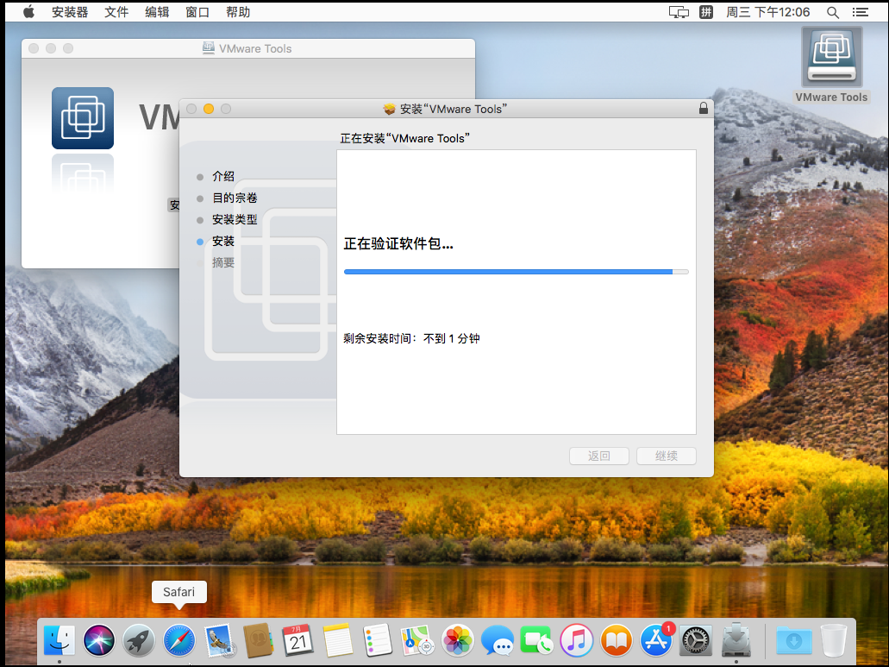The image size is (889, 667).
Task: Open Calendar showing 21 in Dock
Action: tap(298, 640)
